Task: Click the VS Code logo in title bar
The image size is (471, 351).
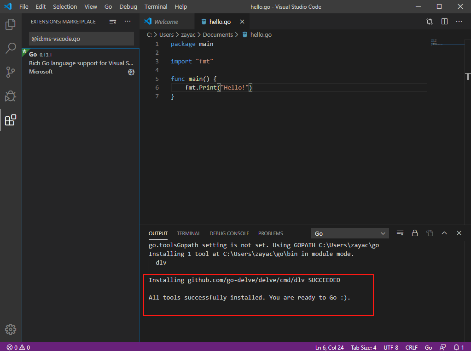Action: click(x=8, y=6)
